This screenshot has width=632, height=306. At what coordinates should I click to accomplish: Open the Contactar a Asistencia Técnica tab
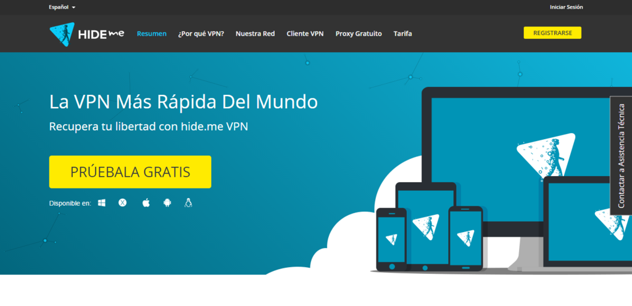pos(621,155)
